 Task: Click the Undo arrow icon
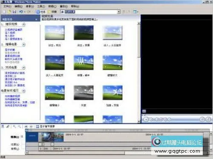21,12
